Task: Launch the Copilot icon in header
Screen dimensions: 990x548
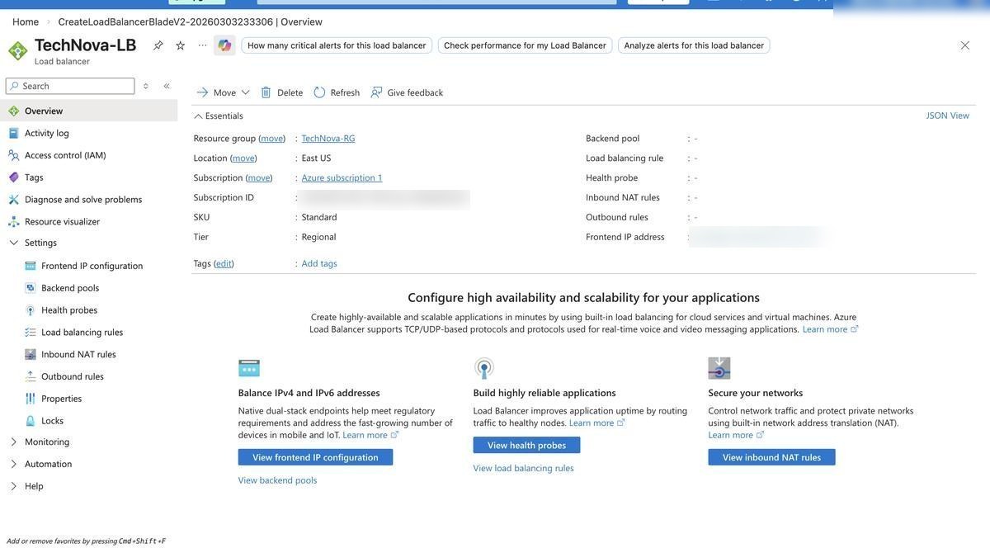Action: click(224, 45)
